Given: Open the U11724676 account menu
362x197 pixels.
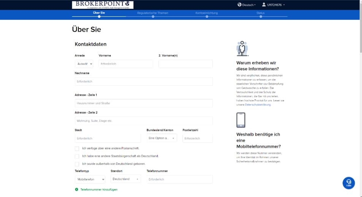Looking at the screenshot, I should click(x=273, y=5).
